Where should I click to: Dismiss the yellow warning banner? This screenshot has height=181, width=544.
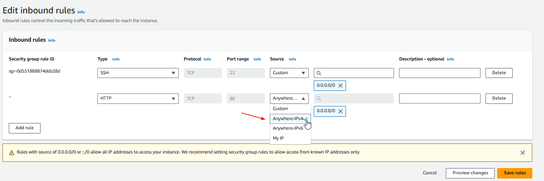522,153
